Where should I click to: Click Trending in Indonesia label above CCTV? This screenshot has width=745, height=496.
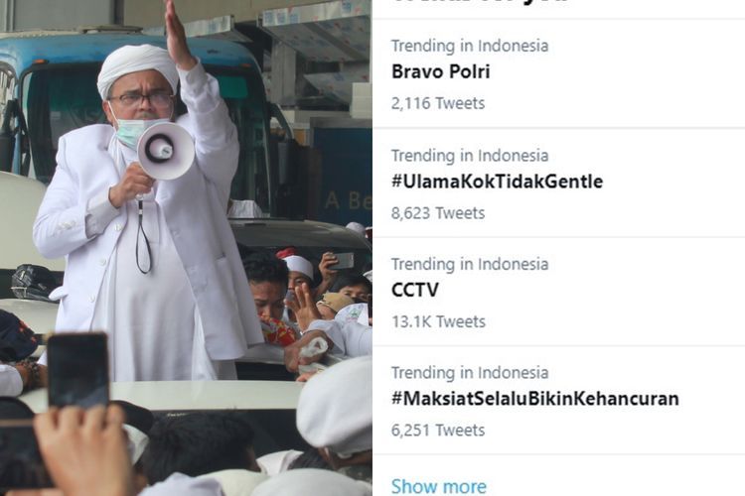pos(470,264)
